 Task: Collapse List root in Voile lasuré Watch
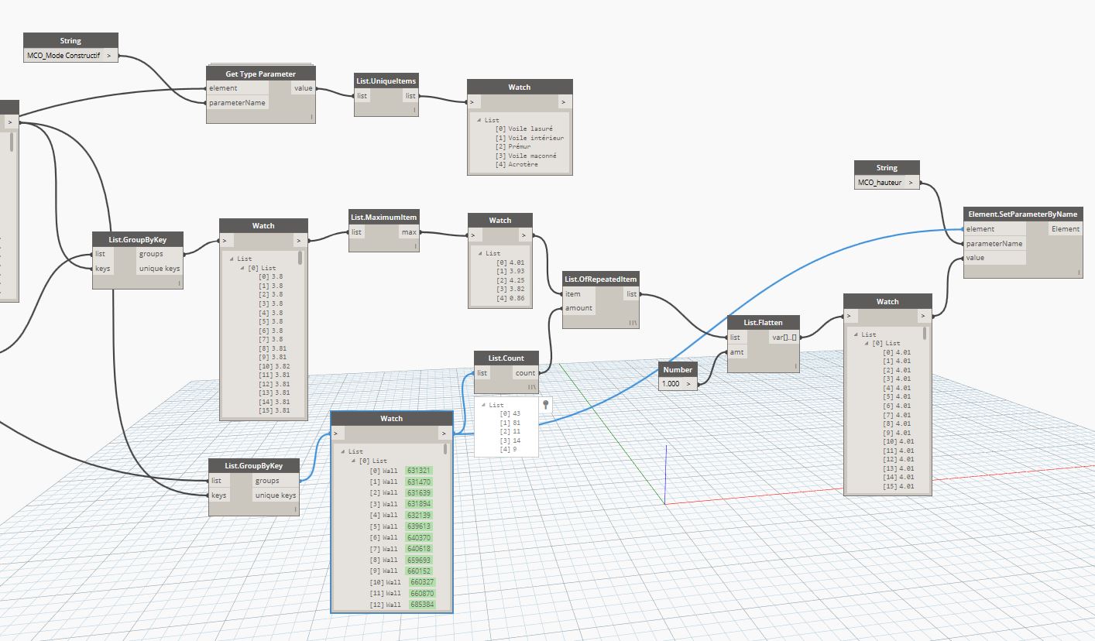479,120
